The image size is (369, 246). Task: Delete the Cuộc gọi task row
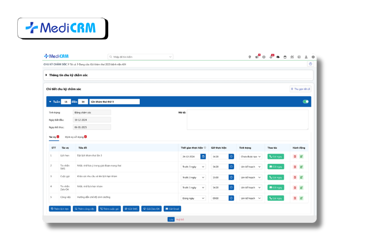(295, 177)
